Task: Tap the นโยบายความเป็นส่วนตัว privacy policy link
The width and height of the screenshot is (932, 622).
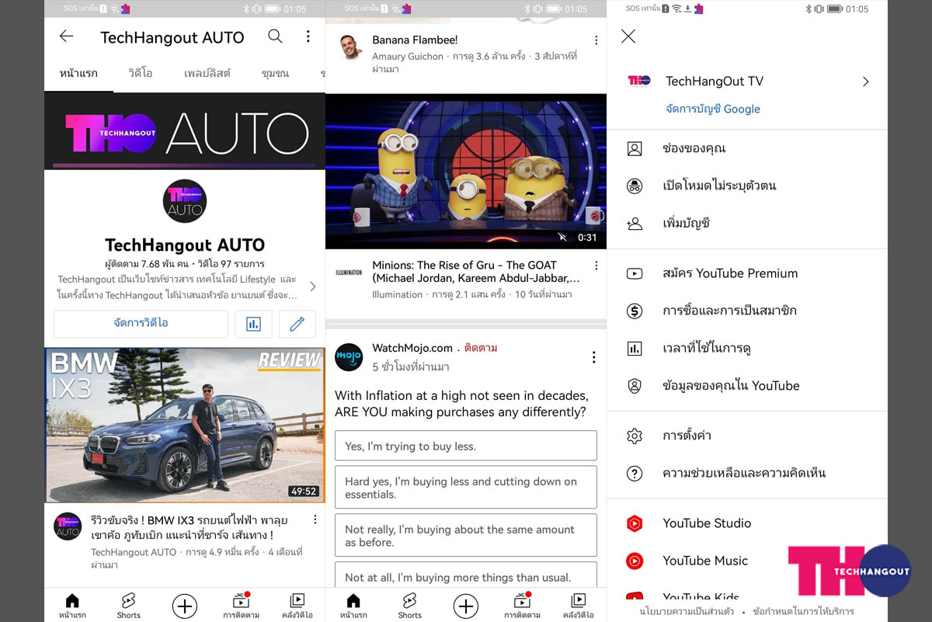Action: point(686,611)
